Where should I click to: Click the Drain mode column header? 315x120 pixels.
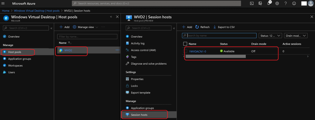(258, 44)
